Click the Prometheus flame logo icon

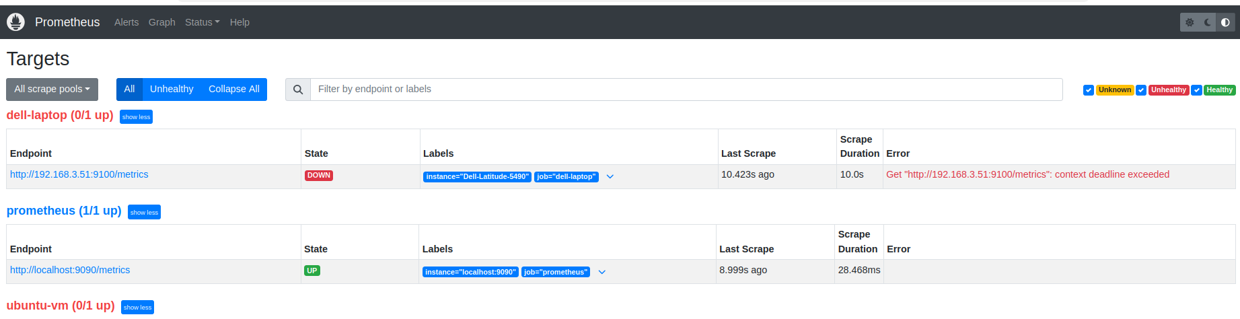[15, 22]
